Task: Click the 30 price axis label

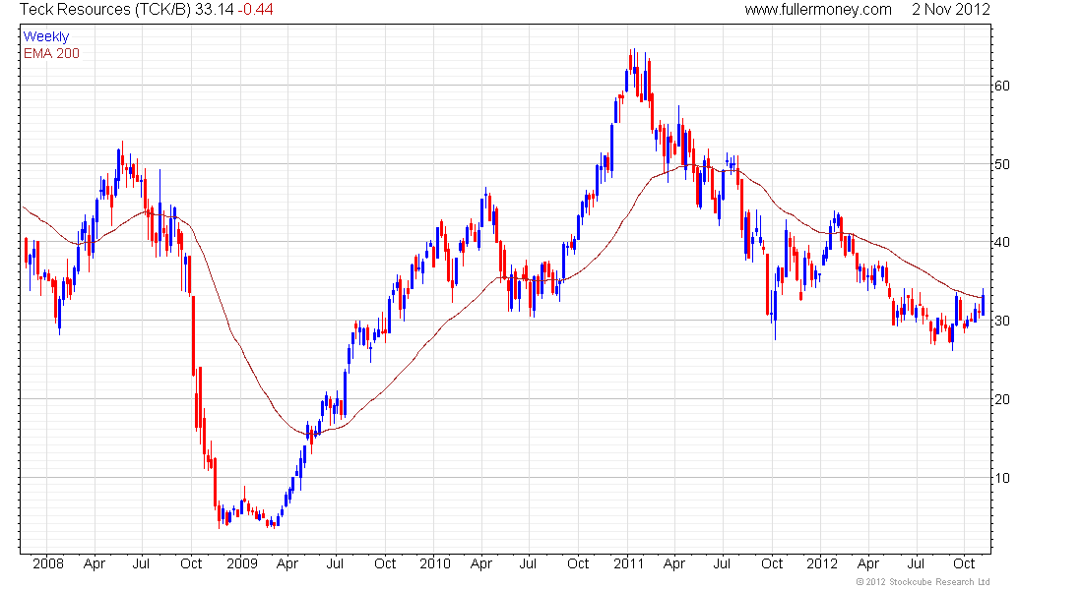Action: (1001, 321)
